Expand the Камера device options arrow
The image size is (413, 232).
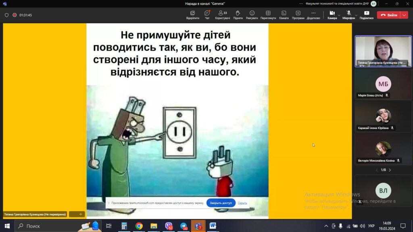(339, 15)
